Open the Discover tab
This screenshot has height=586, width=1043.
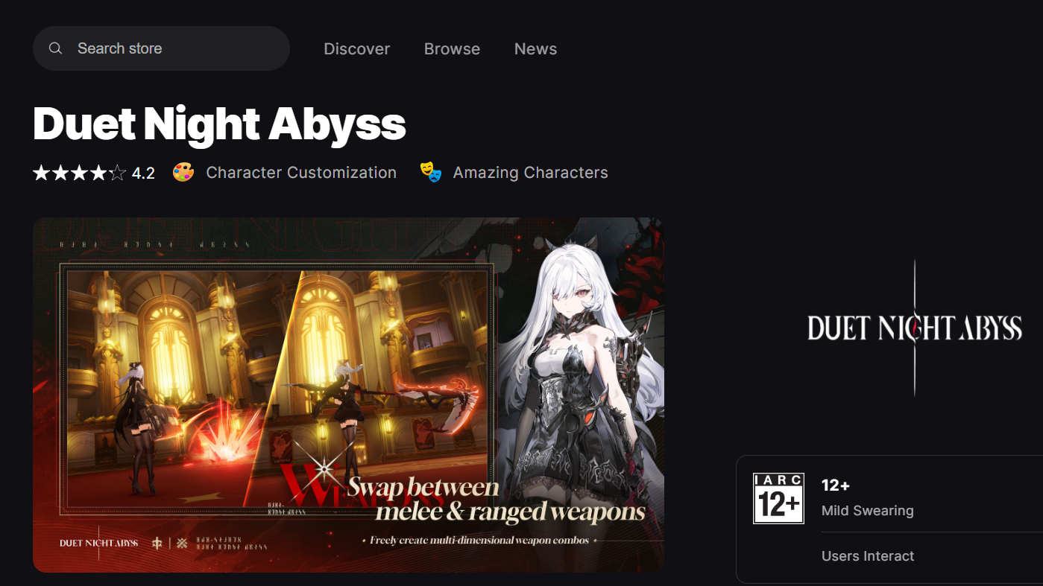pos(356,49)
